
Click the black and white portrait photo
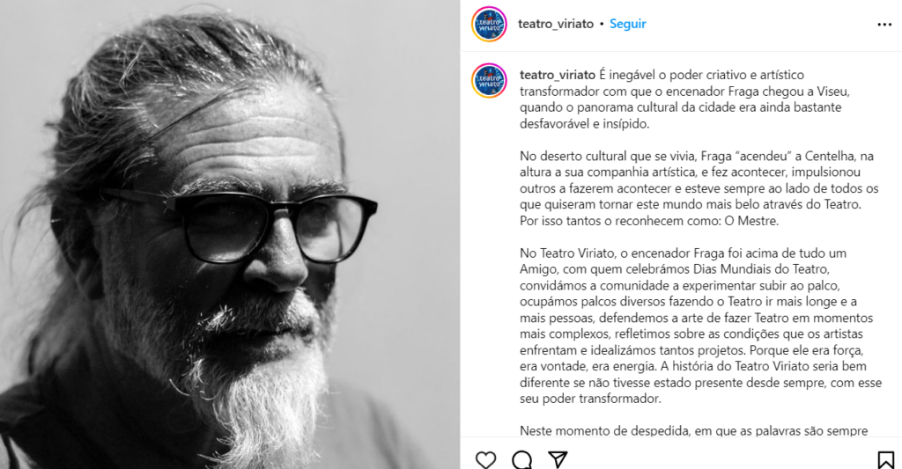pyautogui.click(x=230, y=234)
